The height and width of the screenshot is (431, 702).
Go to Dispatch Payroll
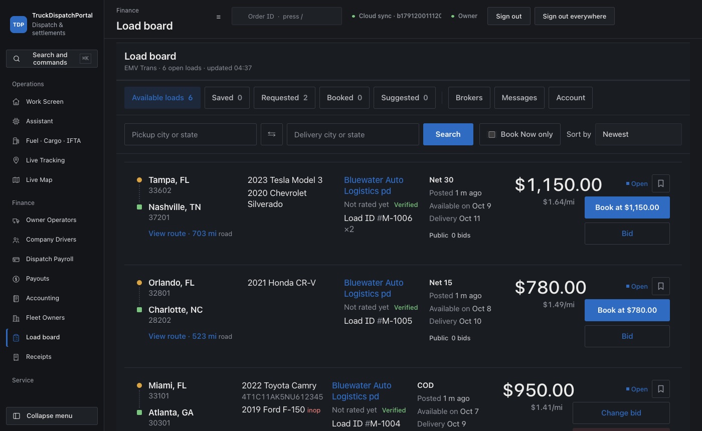click(x=50, y=259)
